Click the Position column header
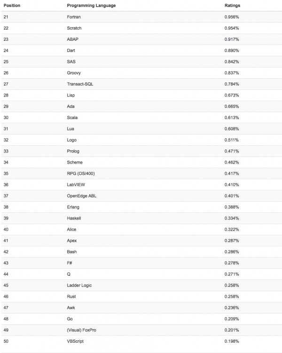Viewport: 282px width, 353px height. (12, 6)
